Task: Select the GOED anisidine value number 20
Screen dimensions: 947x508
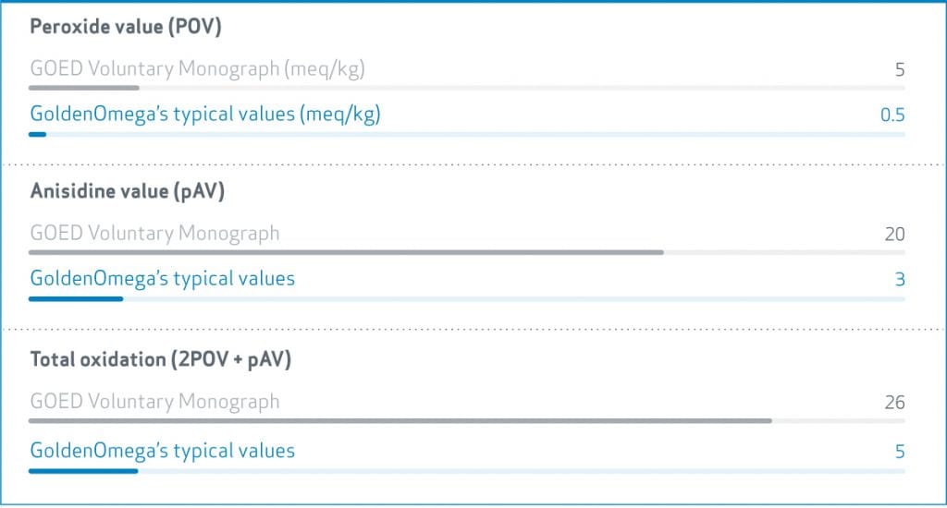Action: point(894,234)
